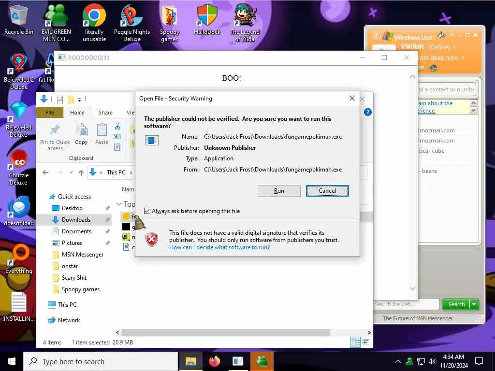Open the volume icon in system tray
Viewport: 495px width, 371px height.
click(432, 361)
